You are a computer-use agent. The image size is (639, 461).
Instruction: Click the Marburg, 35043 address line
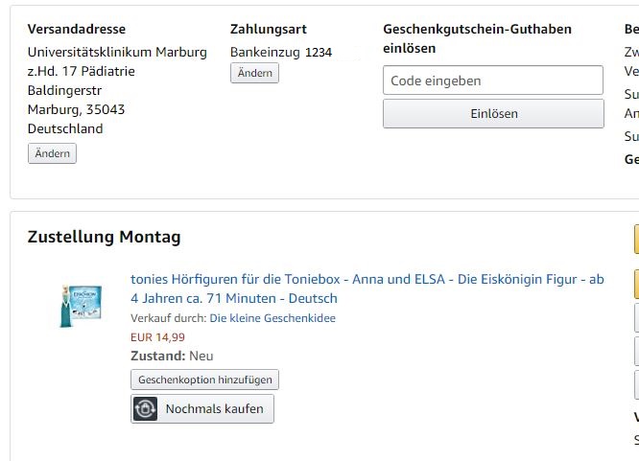click(76, 109)
